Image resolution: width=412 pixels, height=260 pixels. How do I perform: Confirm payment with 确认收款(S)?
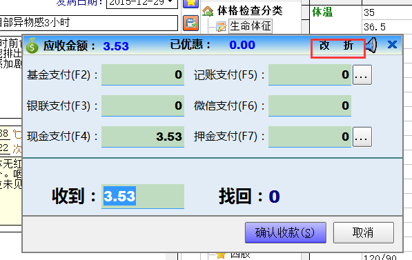[x=285, y=232]
